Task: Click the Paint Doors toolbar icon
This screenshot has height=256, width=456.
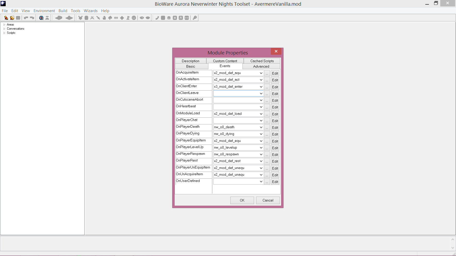Action: (x=86, y=18)
